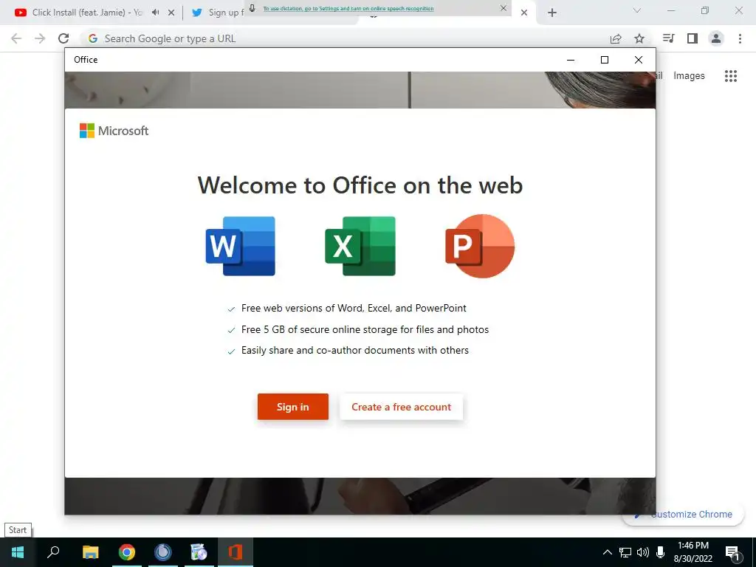
Task: Open the notification center
Action: coord(732,552)
